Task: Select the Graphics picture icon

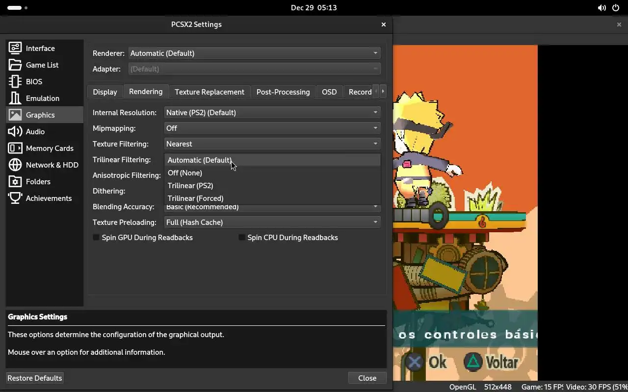Action: (x=15, y=115)
